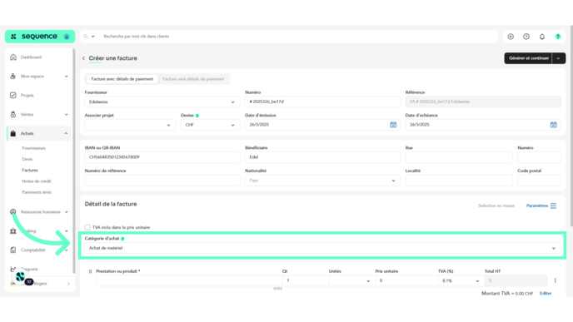Click the Projets check icon
Image resolution: width=573 pixels, height=322 pixels.
(13, 96)
